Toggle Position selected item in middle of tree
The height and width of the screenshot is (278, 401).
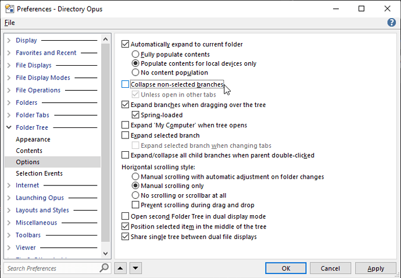(125, 226)
